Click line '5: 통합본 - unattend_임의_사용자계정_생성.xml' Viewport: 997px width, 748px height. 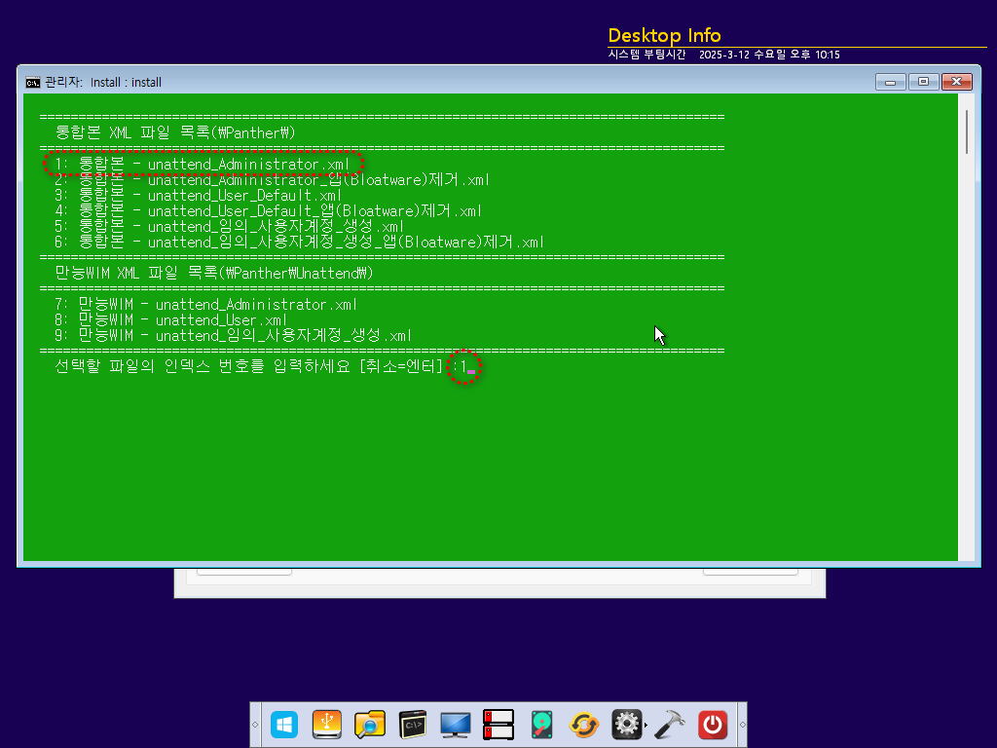[229, 226]
